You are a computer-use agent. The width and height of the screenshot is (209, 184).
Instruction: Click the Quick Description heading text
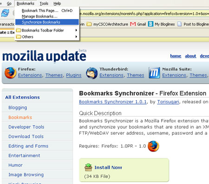[x=100, y=113]
